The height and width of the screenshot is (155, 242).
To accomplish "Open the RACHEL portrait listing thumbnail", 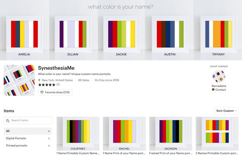I will 124,133.
